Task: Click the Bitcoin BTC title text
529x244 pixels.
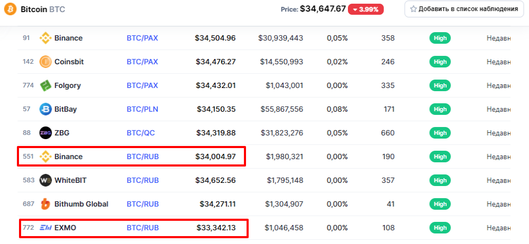Action: click(43, 9)
